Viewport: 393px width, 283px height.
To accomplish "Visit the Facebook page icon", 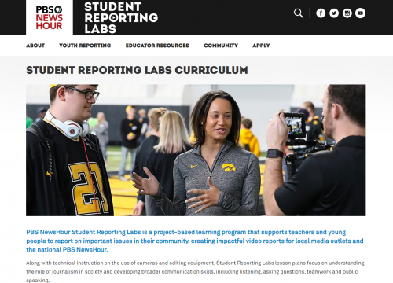I will point(321,13).
